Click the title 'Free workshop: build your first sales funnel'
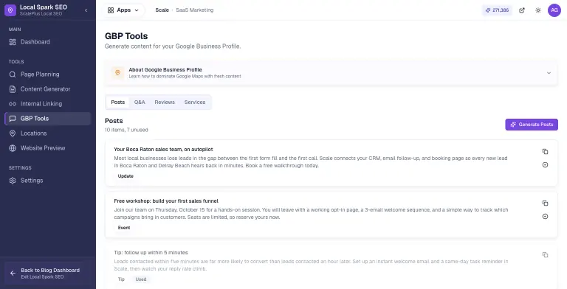The height and width of the screenshot is (289, 567). click(166, 201)
